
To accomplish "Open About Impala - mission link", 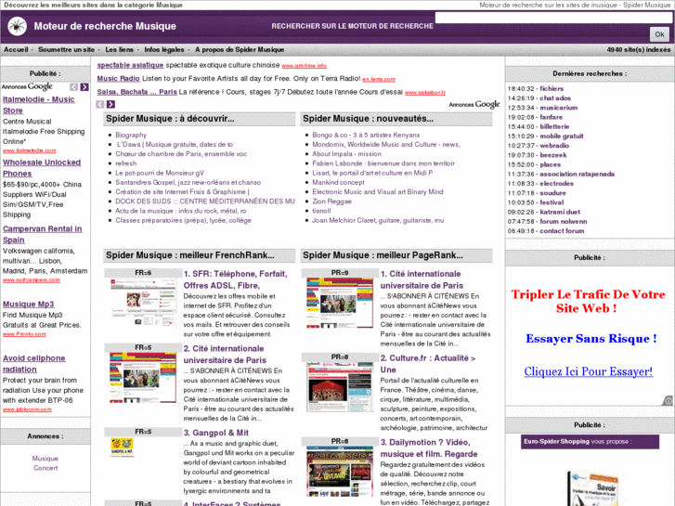I will [346, 154].
